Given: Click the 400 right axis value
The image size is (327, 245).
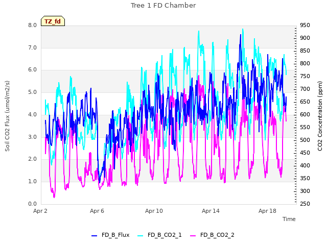Looking at the screenshot, I should point(305,165).
